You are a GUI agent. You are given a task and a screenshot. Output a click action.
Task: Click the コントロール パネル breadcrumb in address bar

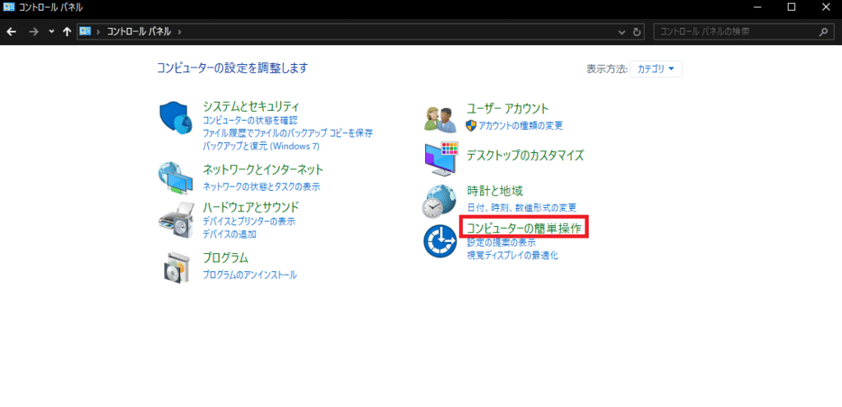[138, 32]
